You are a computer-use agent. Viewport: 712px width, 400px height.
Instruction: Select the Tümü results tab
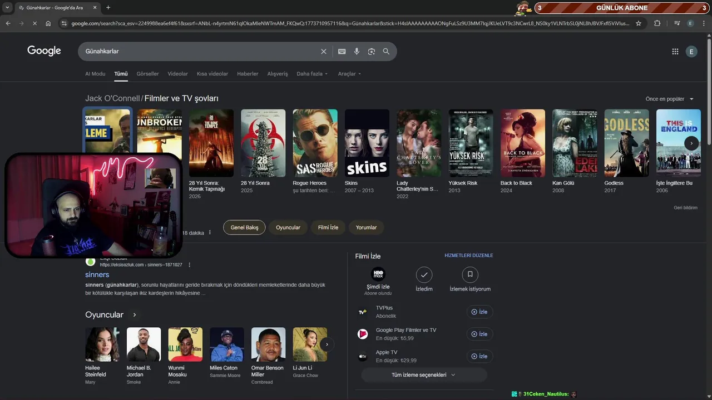tap(121, 73)
